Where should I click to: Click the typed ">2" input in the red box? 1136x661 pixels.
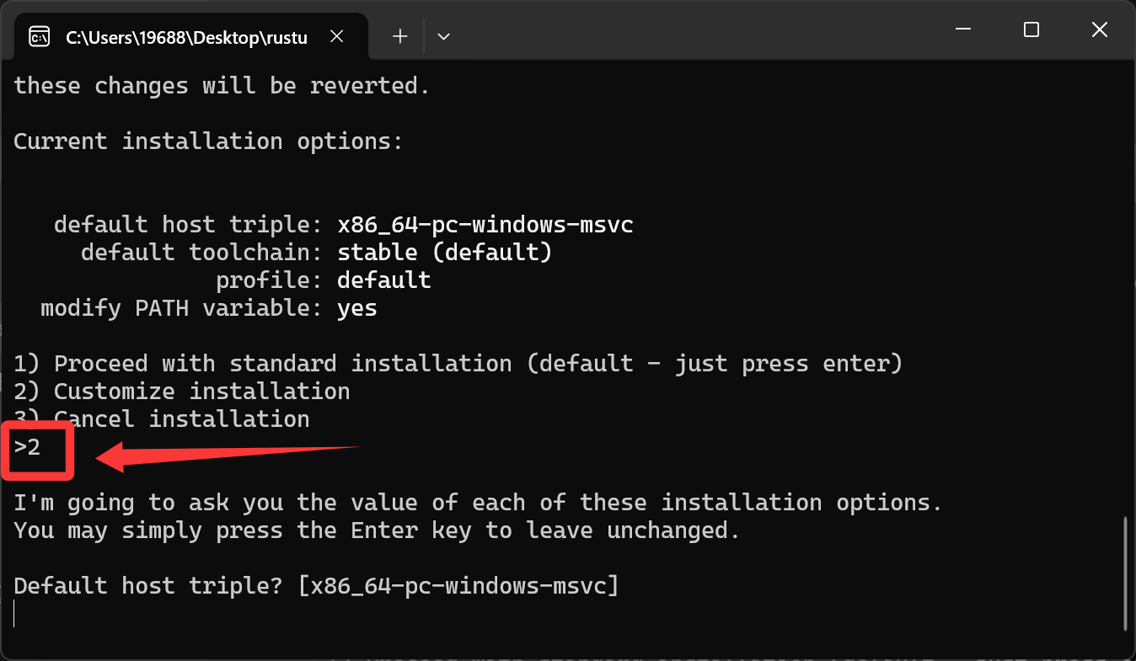[28, 447]
